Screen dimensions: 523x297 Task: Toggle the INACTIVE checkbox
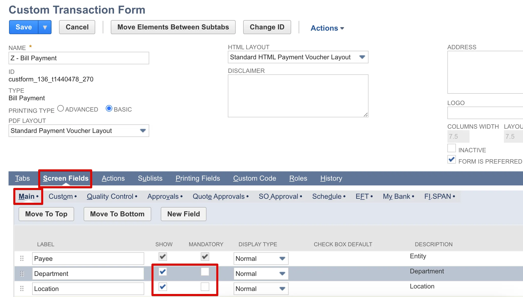452,148
